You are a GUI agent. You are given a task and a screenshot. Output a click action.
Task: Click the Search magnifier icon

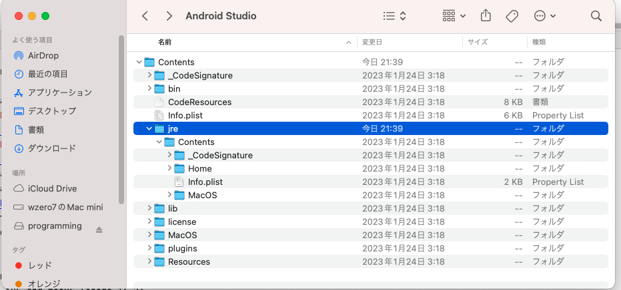pos(596,15)
